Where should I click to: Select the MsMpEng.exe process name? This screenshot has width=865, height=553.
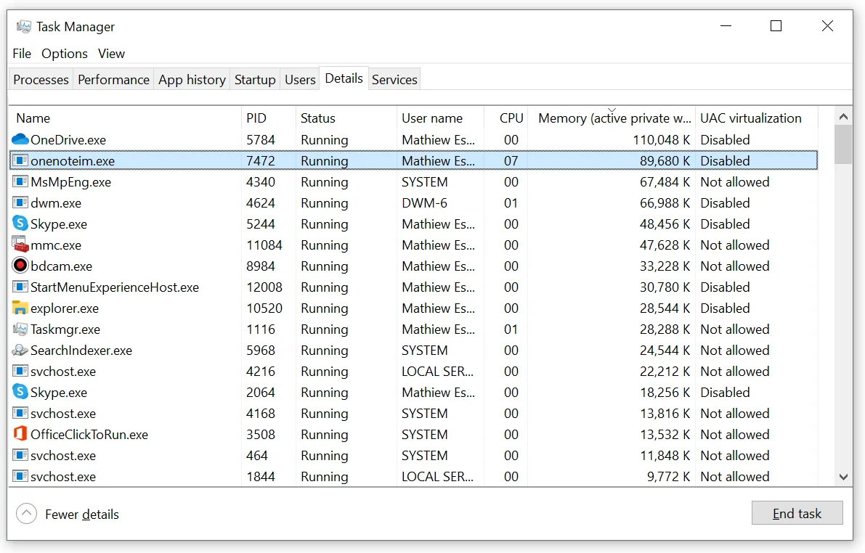click(70, 182)
